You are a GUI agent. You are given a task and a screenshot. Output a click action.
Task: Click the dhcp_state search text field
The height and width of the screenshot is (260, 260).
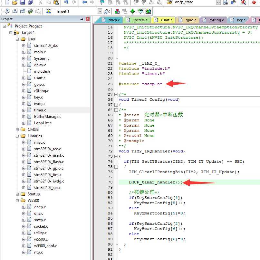(195, 2)
